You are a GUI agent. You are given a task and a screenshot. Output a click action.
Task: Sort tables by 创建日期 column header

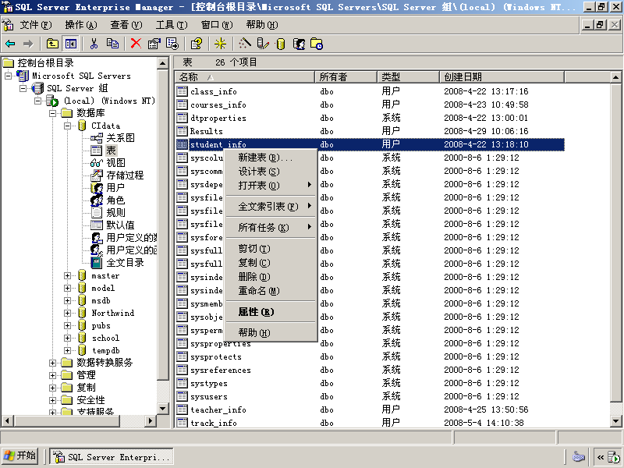click(502, 76)
